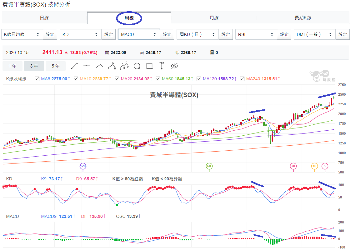Click the MACD9 122.51 value
The height and width of the screenshot is (251, 356).
tap(58, 217)
